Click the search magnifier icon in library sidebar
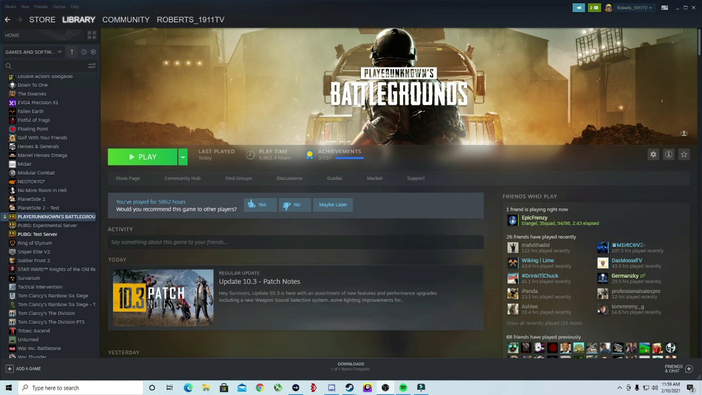The width and height of the screenshot is (702, 395). 8,66
